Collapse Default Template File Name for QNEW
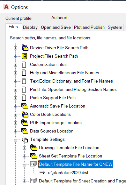The image size is (126, 185). 24,165
